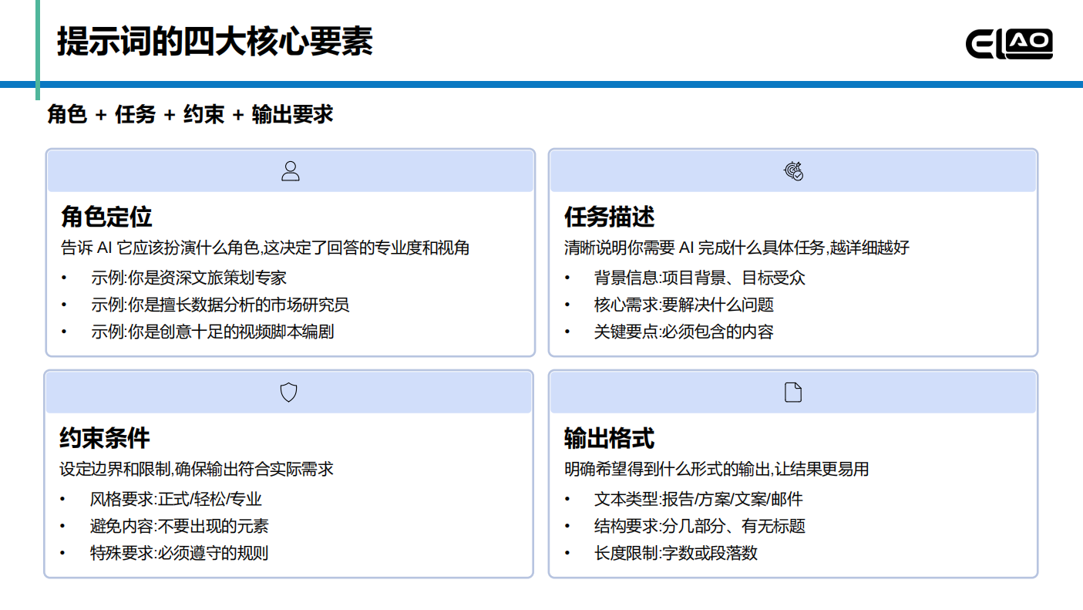This screenshot has height=610, width=1083.
Task: Select the bullet 核心需求:要解决什么问题
Action: coord(683,305)
